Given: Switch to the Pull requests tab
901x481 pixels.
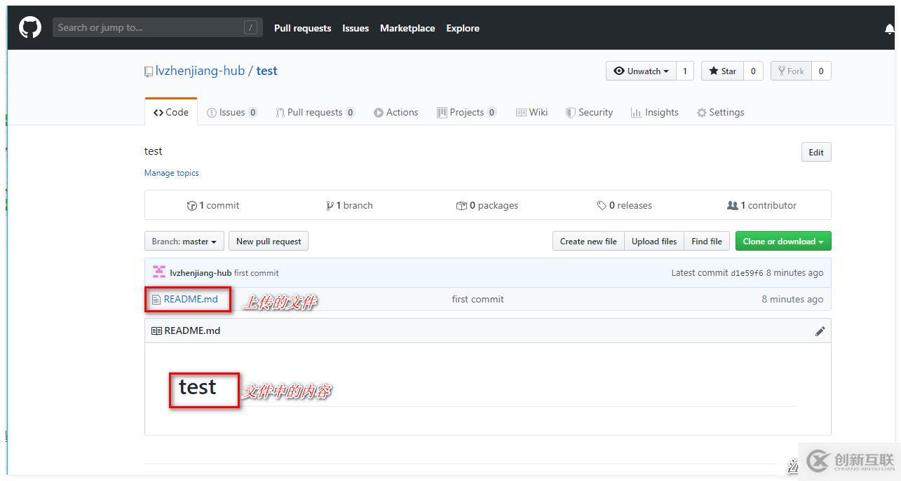Looking at the screenshot, I should 316,112.
